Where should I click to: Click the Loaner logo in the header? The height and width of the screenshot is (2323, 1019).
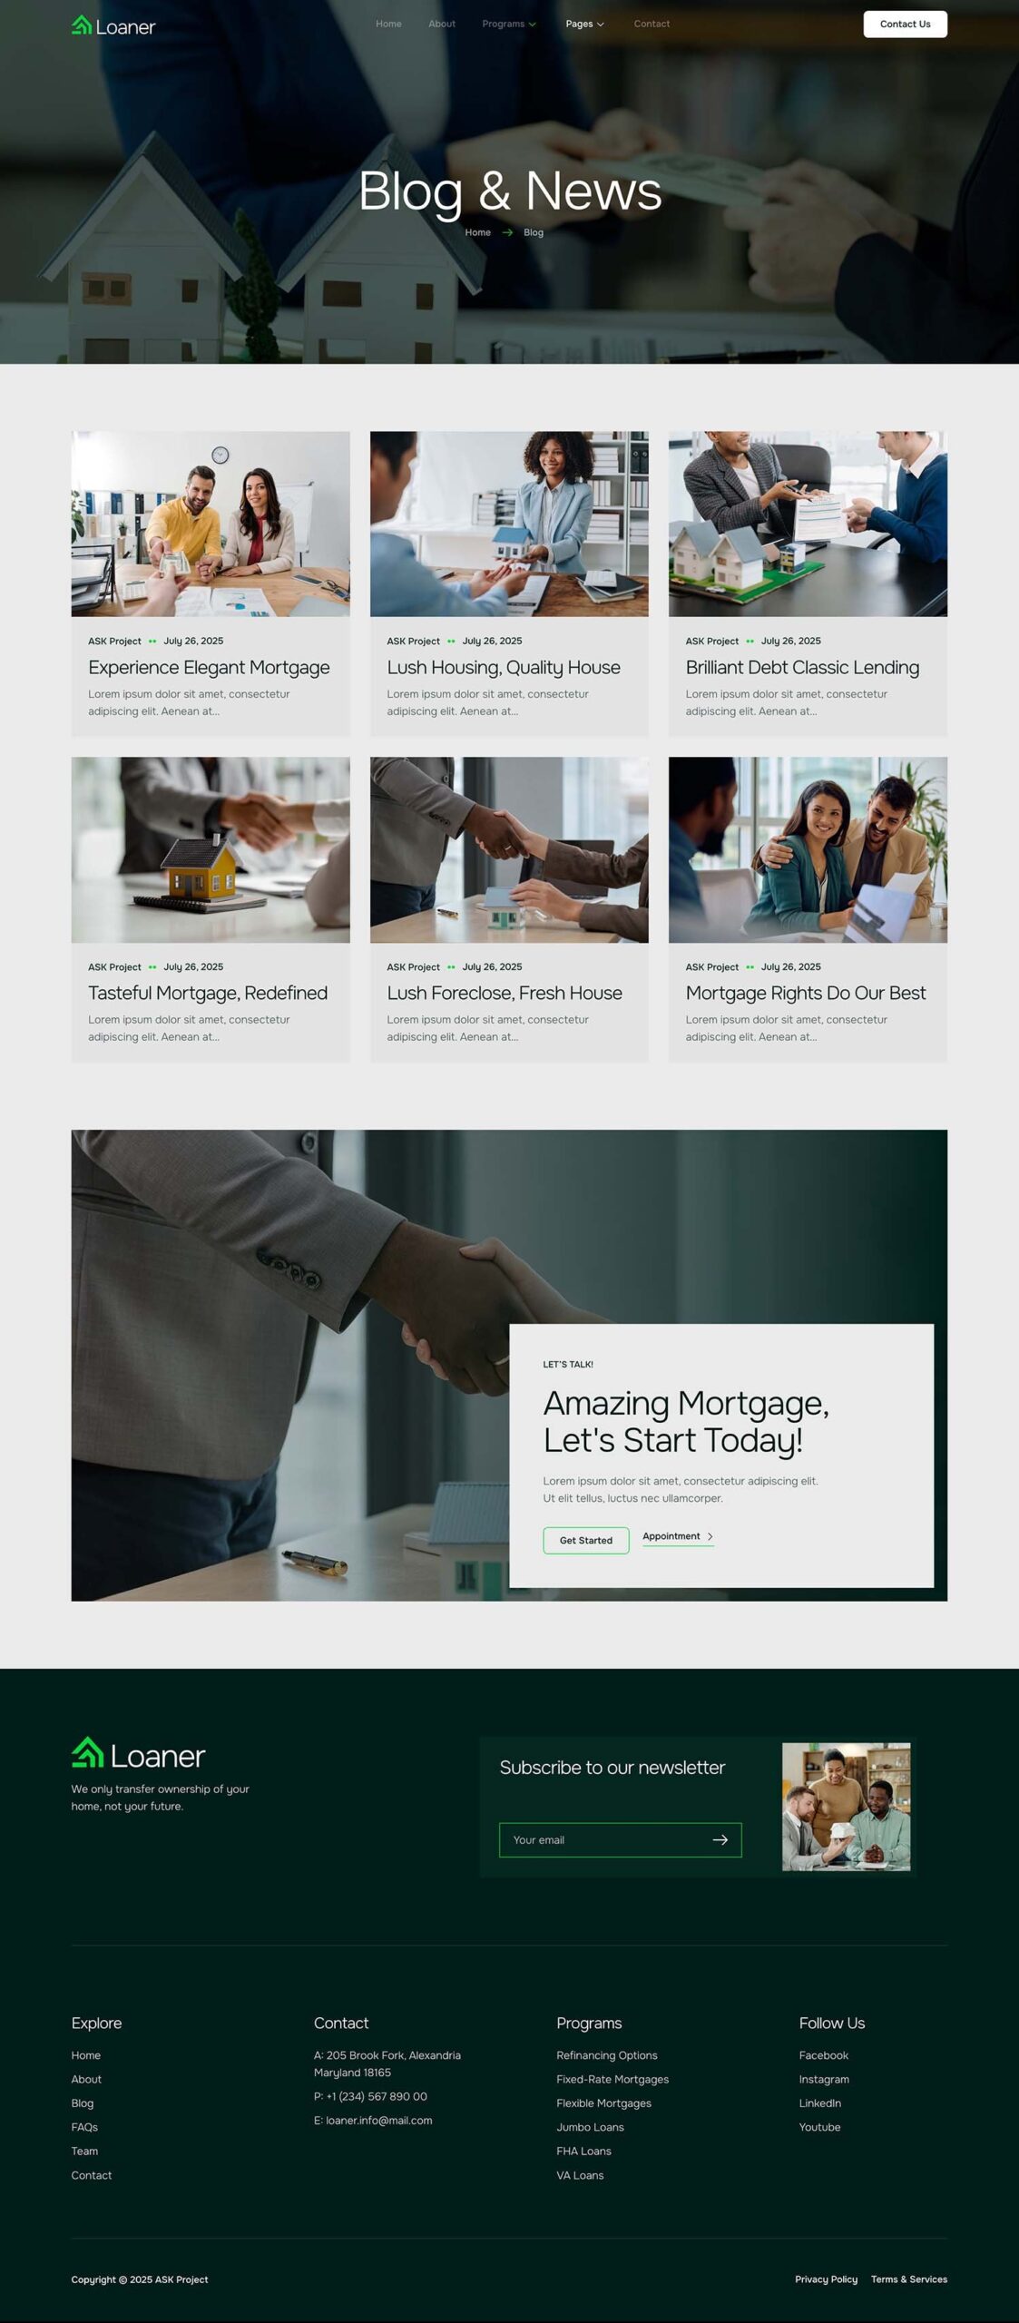click(113, 26)
